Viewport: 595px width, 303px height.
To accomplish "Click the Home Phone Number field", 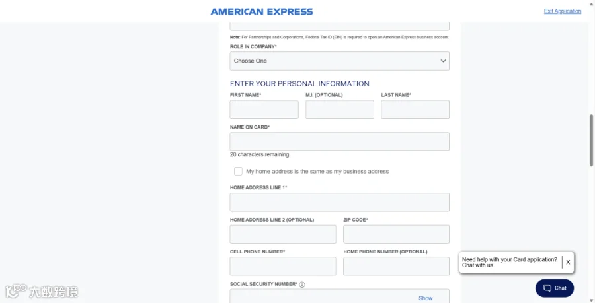I will (x=396, y=266).
